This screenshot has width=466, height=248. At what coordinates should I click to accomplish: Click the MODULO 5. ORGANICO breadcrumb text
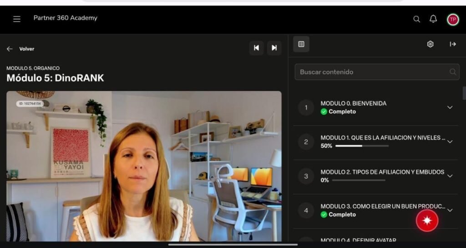33,68
